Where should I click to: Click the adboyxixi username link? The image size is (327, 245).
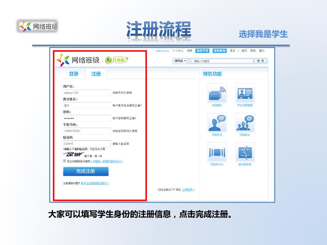click(x=163, y=51)
